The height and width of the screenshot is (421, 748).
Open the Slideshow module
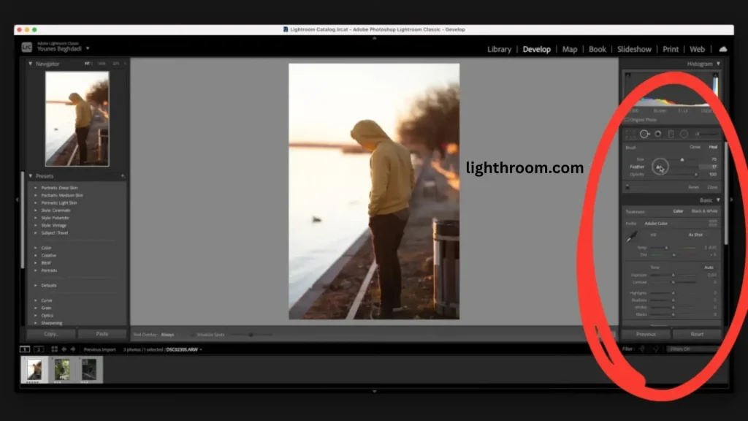coord(634,49)
